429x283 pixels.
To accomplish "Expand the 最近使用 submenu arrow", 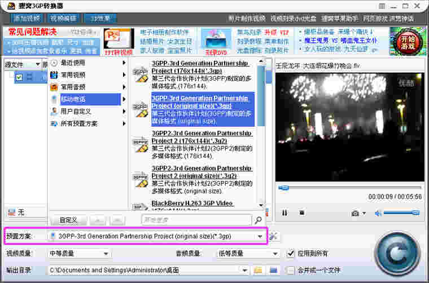I will [x=124, y=63].
